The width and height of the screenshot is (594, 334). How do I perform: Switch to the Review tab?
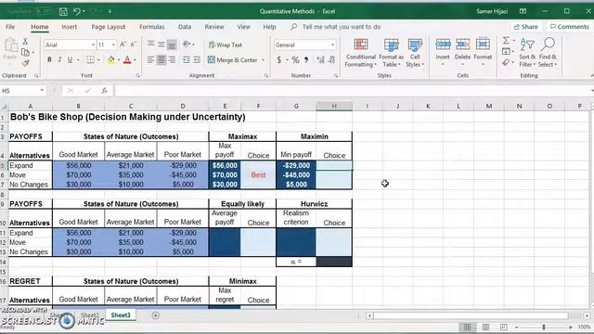[214, 27]
